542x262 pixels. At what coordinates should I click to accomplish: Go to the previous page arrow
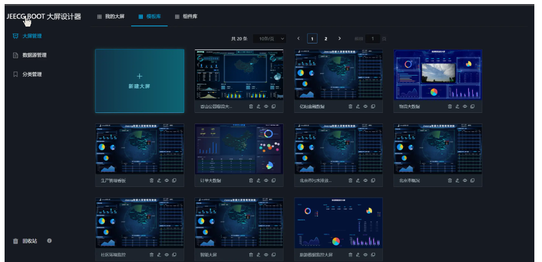(x=299, y=38)
